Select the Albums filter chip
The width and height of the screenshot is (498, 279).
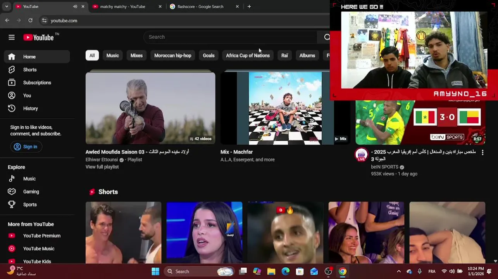307,55
